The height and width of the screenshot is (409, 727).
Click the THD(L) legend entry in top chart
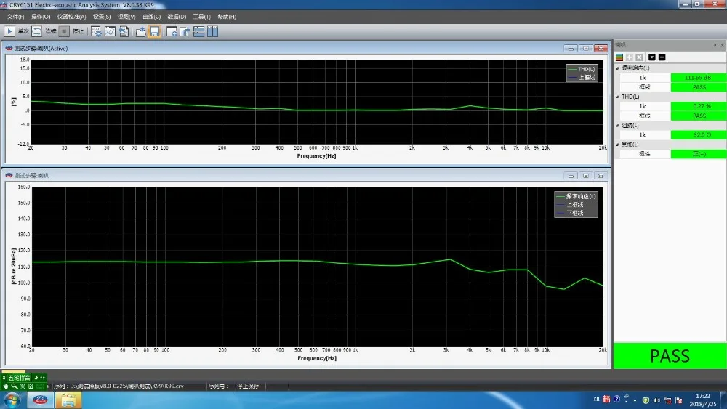[x=582, y=69]
